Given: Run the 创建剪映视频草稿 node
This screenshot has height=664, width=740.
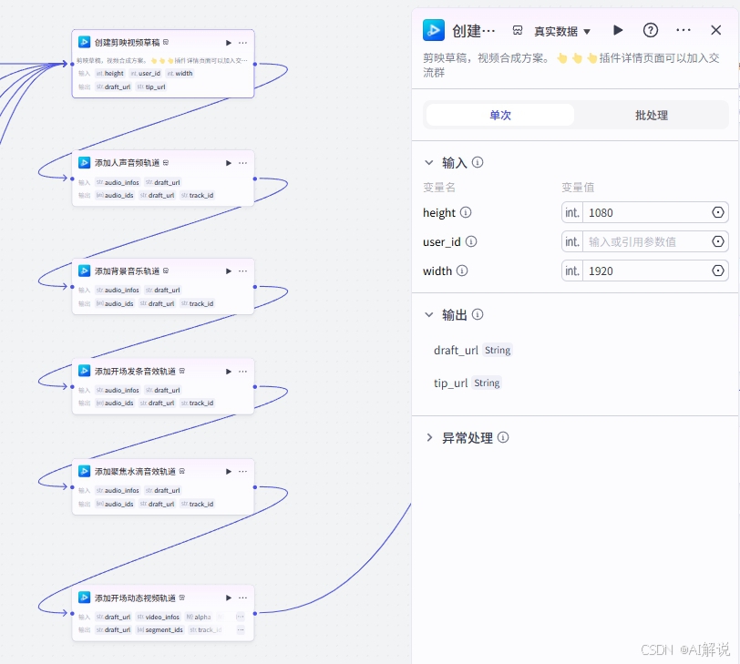Looking at the screenshot, I should click(229, 43).
